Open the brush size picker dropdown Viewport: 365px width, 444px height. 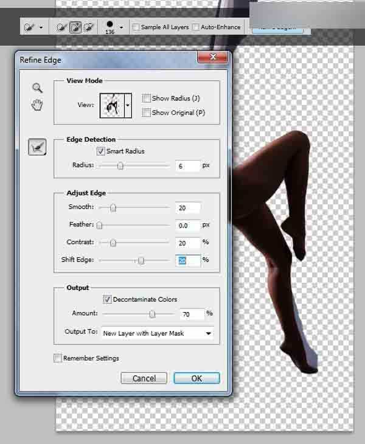pyautogui.click(x=121, y=27)
